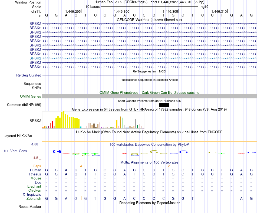Viewport: 257px width, 213px height.
Task: Click the GTEx Gene Expression track title
Action: click(x=149, y=109)
